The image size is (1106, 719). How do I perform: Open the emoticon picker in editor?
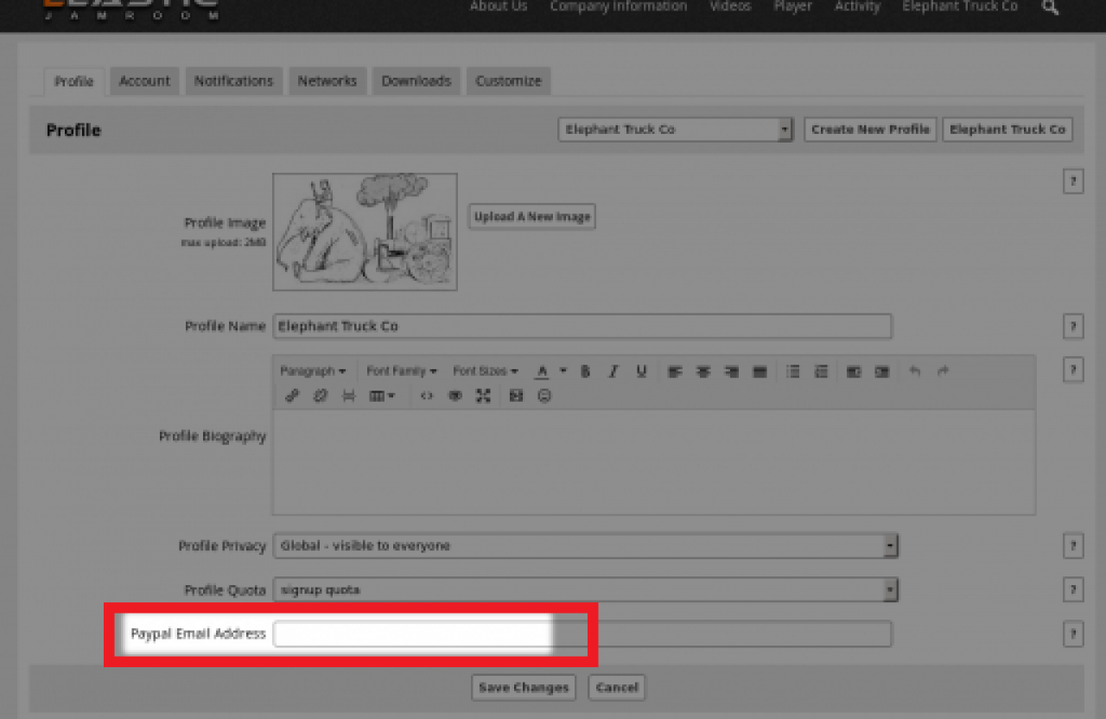544,396
